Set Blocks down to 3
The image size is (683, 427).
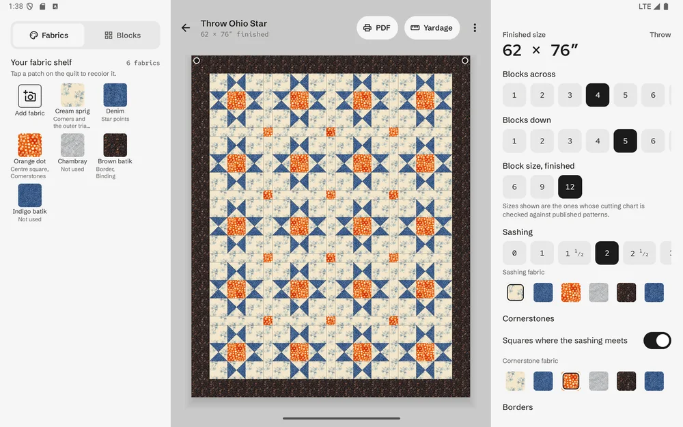[x=570, y=141]
